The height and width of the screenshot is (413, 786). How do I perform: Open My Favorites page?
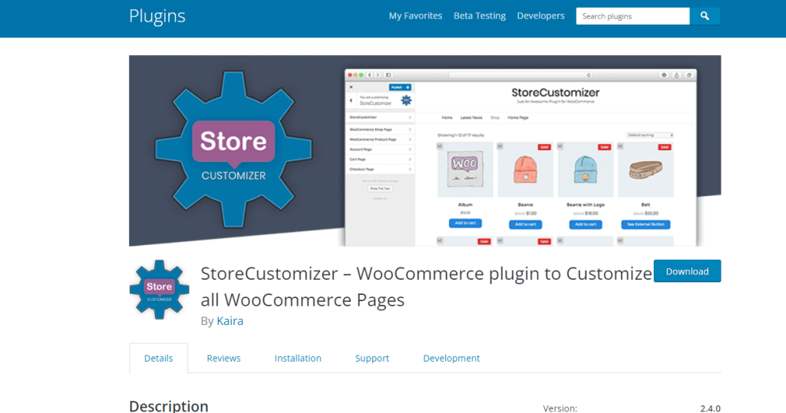pyautogui.click(x=415, y=16)
